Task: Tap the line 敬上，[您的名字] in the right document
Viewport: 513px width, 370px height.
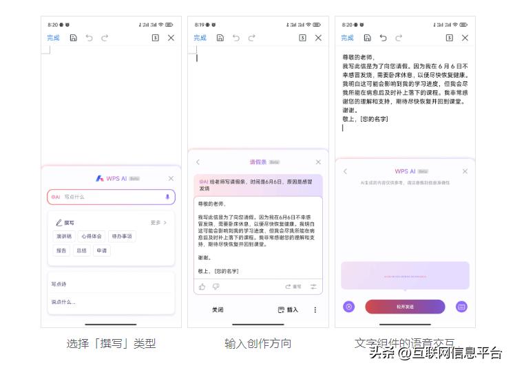Action: [x=365, y=119]
